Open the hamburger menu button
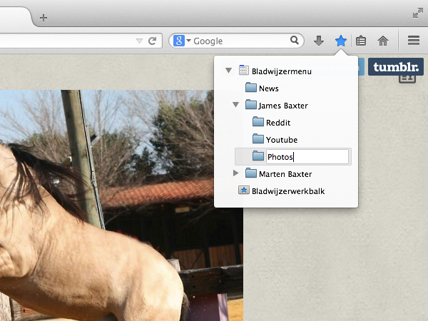 pyautogui.click(x=414, y=41)
